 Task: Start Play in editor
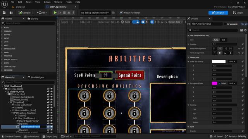click(x=55, y=13)
